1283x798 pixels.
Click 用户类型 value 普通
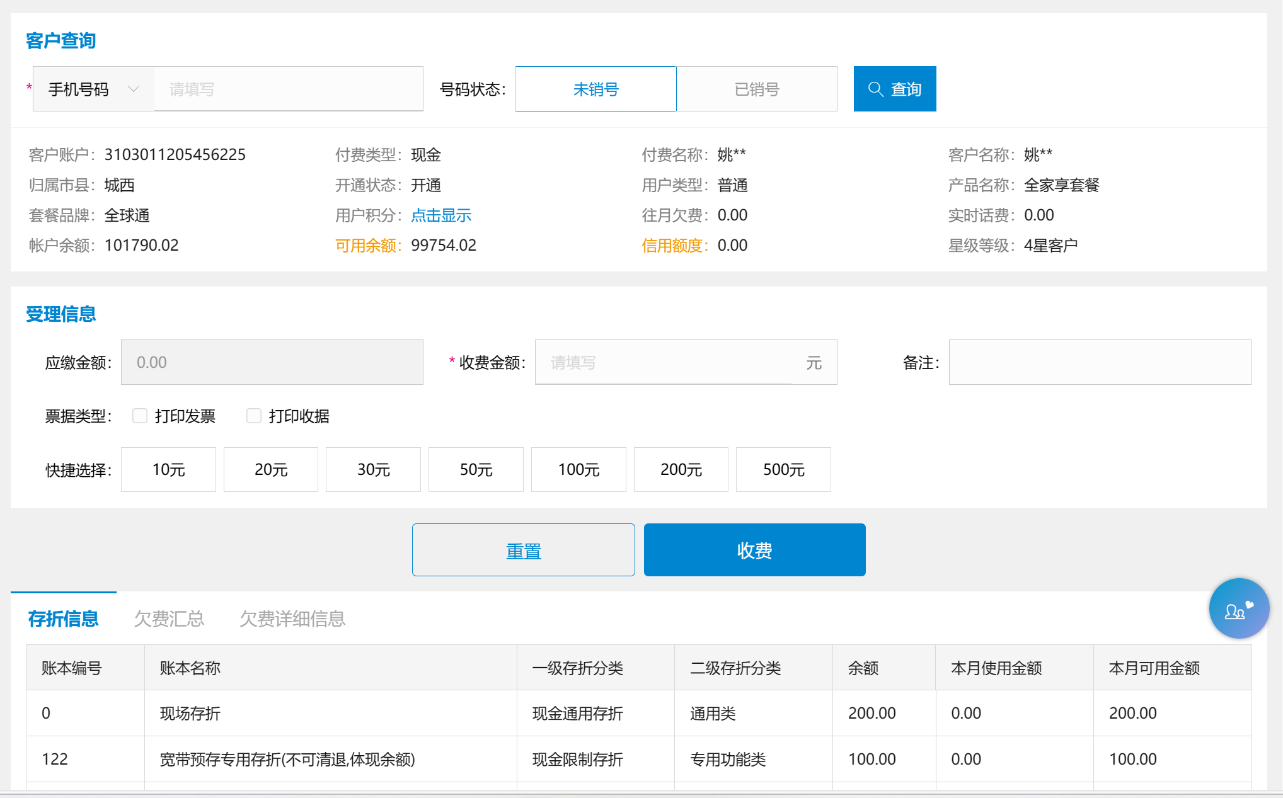pyautogui.click(x=733, y=185)
